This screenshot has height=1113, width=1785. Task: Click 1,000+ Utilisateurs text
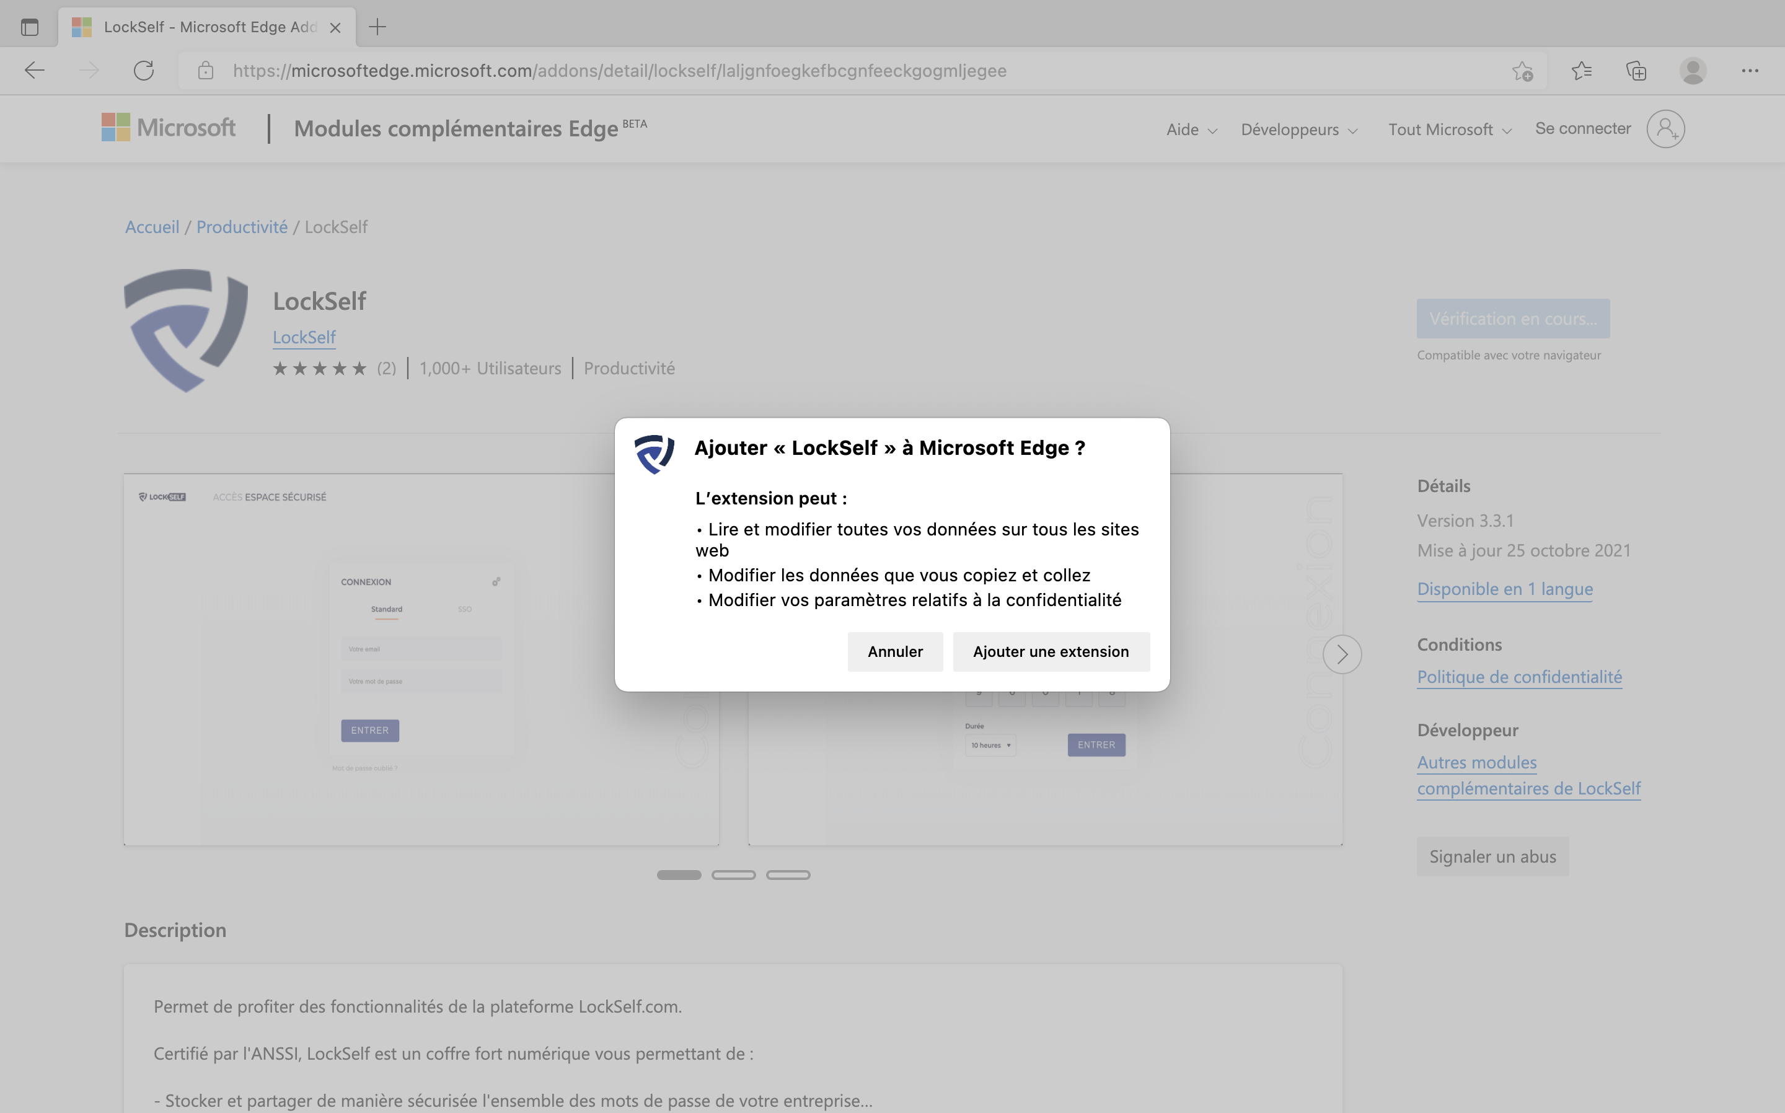pos(490,368)
